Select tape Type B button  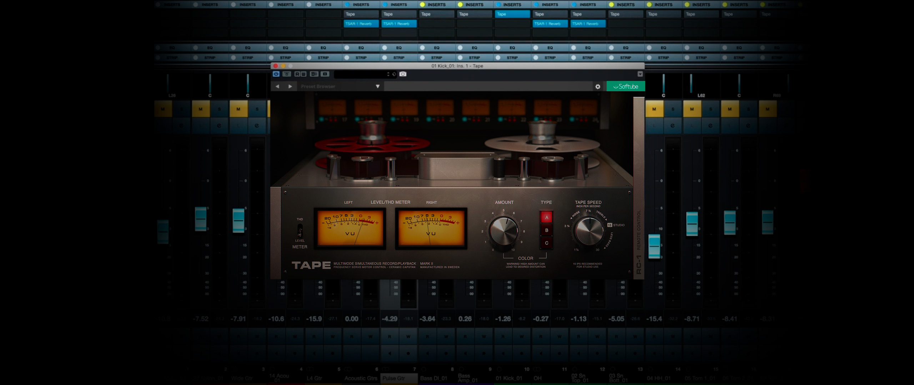546,230
